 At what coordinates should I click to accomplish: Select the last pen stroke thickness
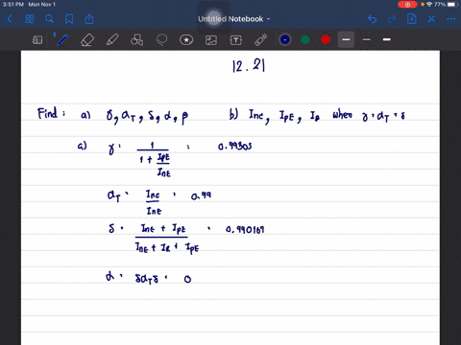[x=387, y=39]
